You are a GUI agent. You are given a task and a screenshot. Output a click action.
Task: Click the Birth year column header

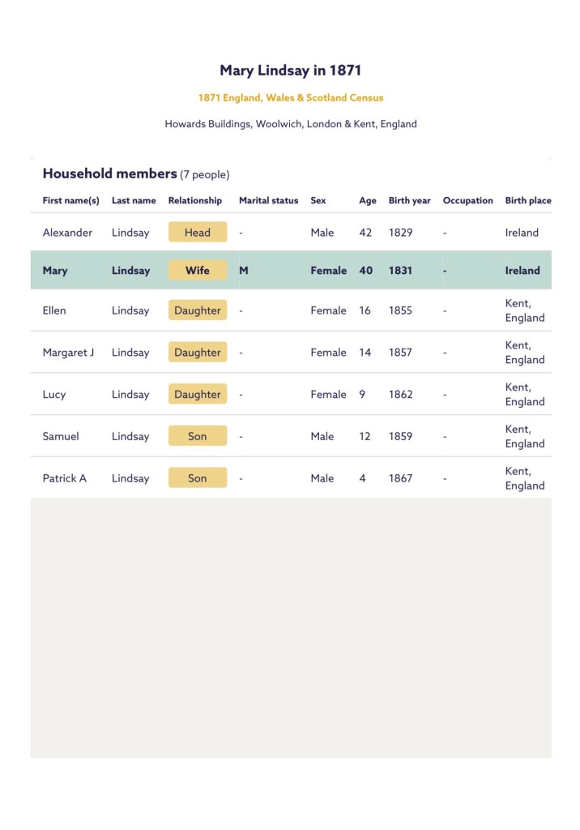(409, 200)
